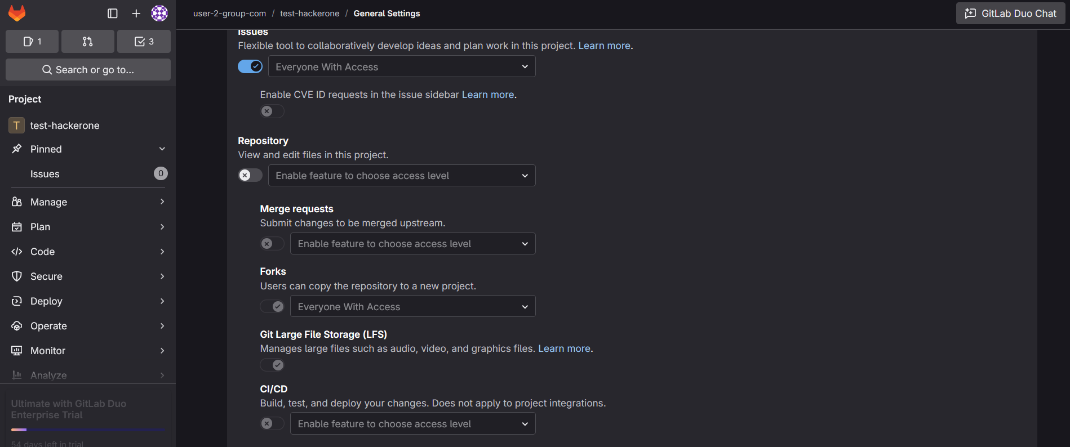
Task: Open the user avatar menu
Action: pos(159,14)
